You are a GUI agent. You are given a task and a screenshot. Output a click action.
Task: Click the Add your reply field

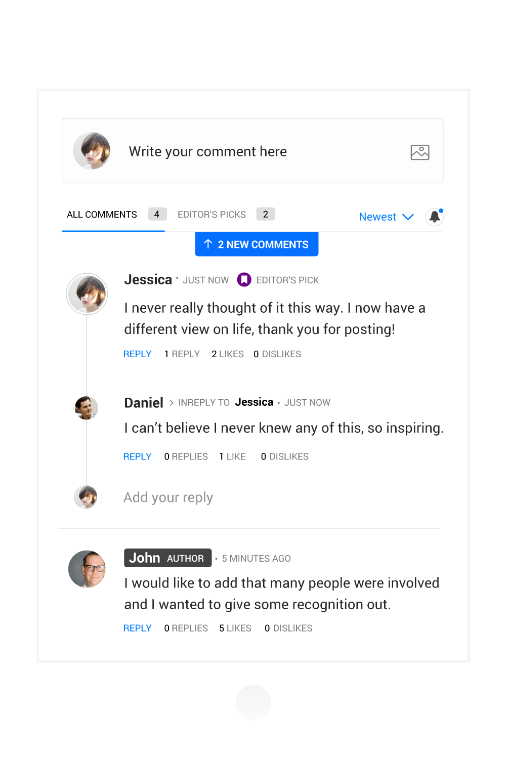[168, 497]
